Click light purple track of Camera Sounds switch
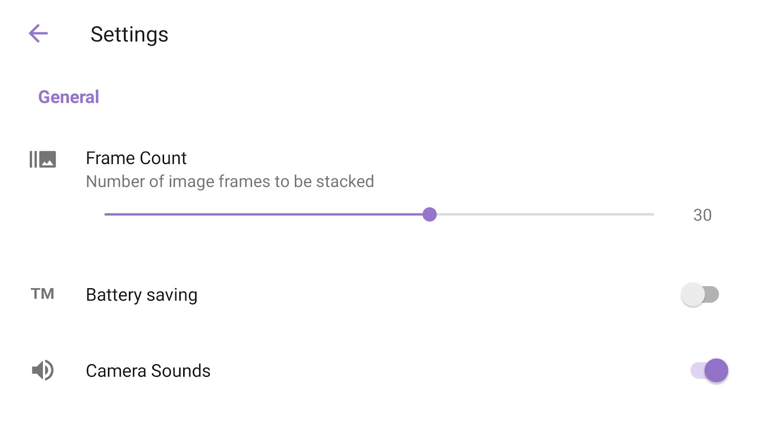 coord(696,370)
